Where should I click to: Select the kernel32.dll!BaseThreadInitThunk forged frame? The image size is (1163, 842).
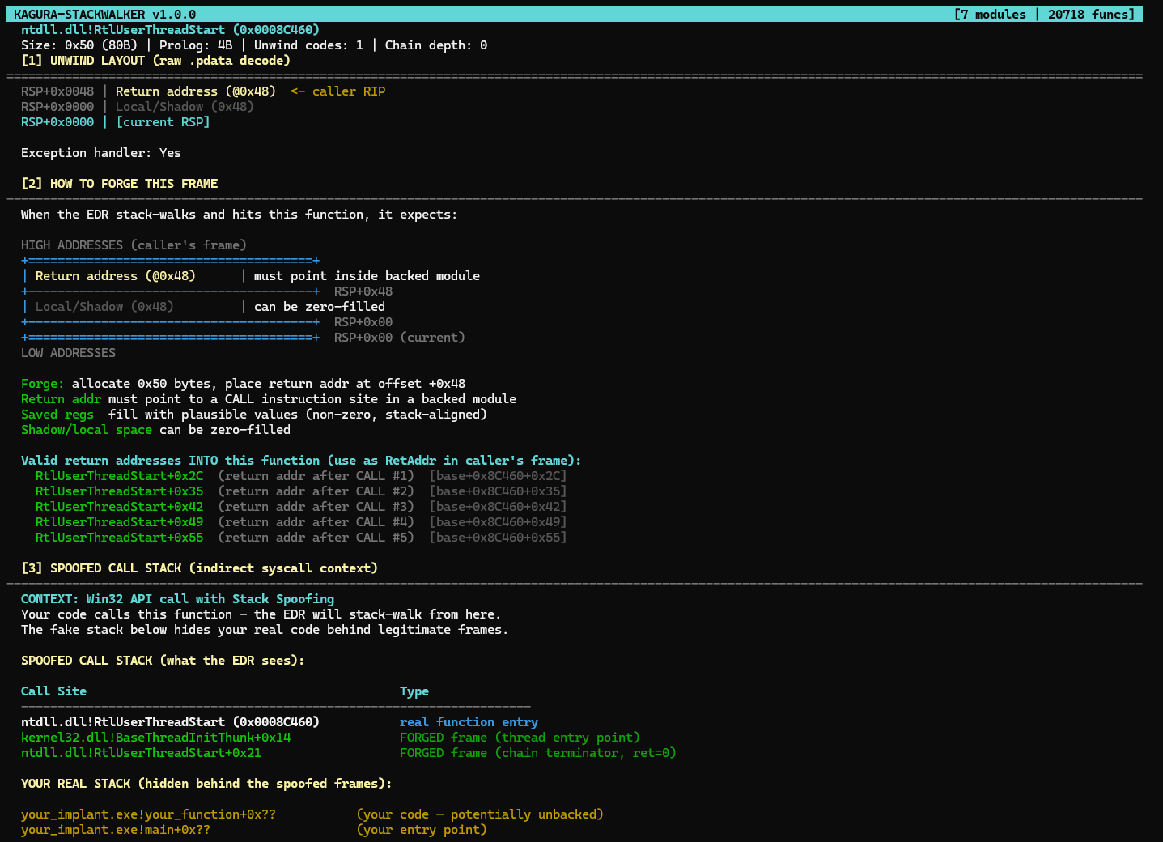155,737
